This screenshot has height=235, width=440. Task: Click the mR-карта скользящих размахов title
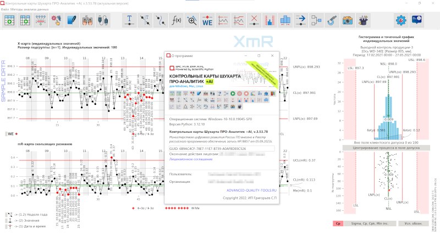(45, 144)
